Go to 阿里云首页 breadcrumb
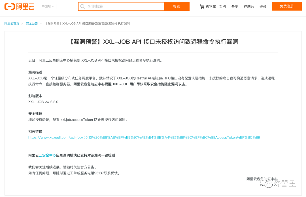The width and height of the screenshot is (306, 197). tap(12, 23)
